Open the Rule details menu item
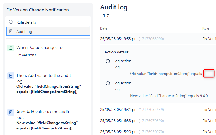Screen dimensions: 216x135 point(26,22)
